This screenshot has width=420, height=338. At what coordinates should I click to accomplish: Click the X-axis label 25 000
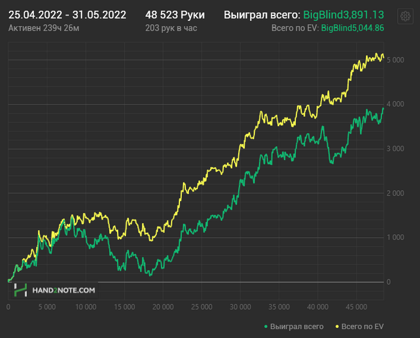pos(202,307)
